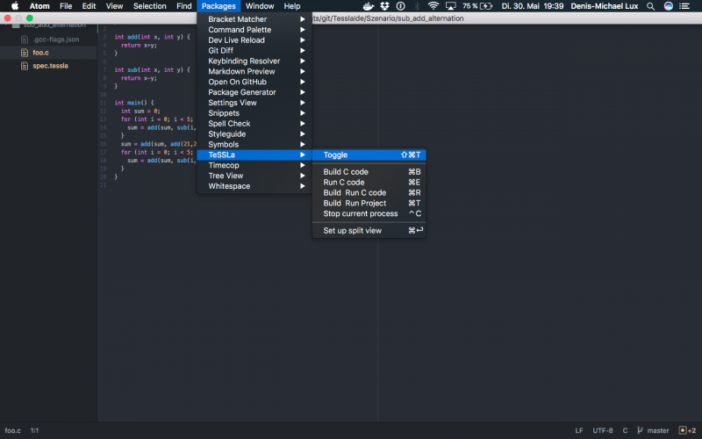Image resolution: width=702 pixels, height=439 pixels.
Task: Expand the Dev Live Reload submenu
Action: [x=254, y=40]
